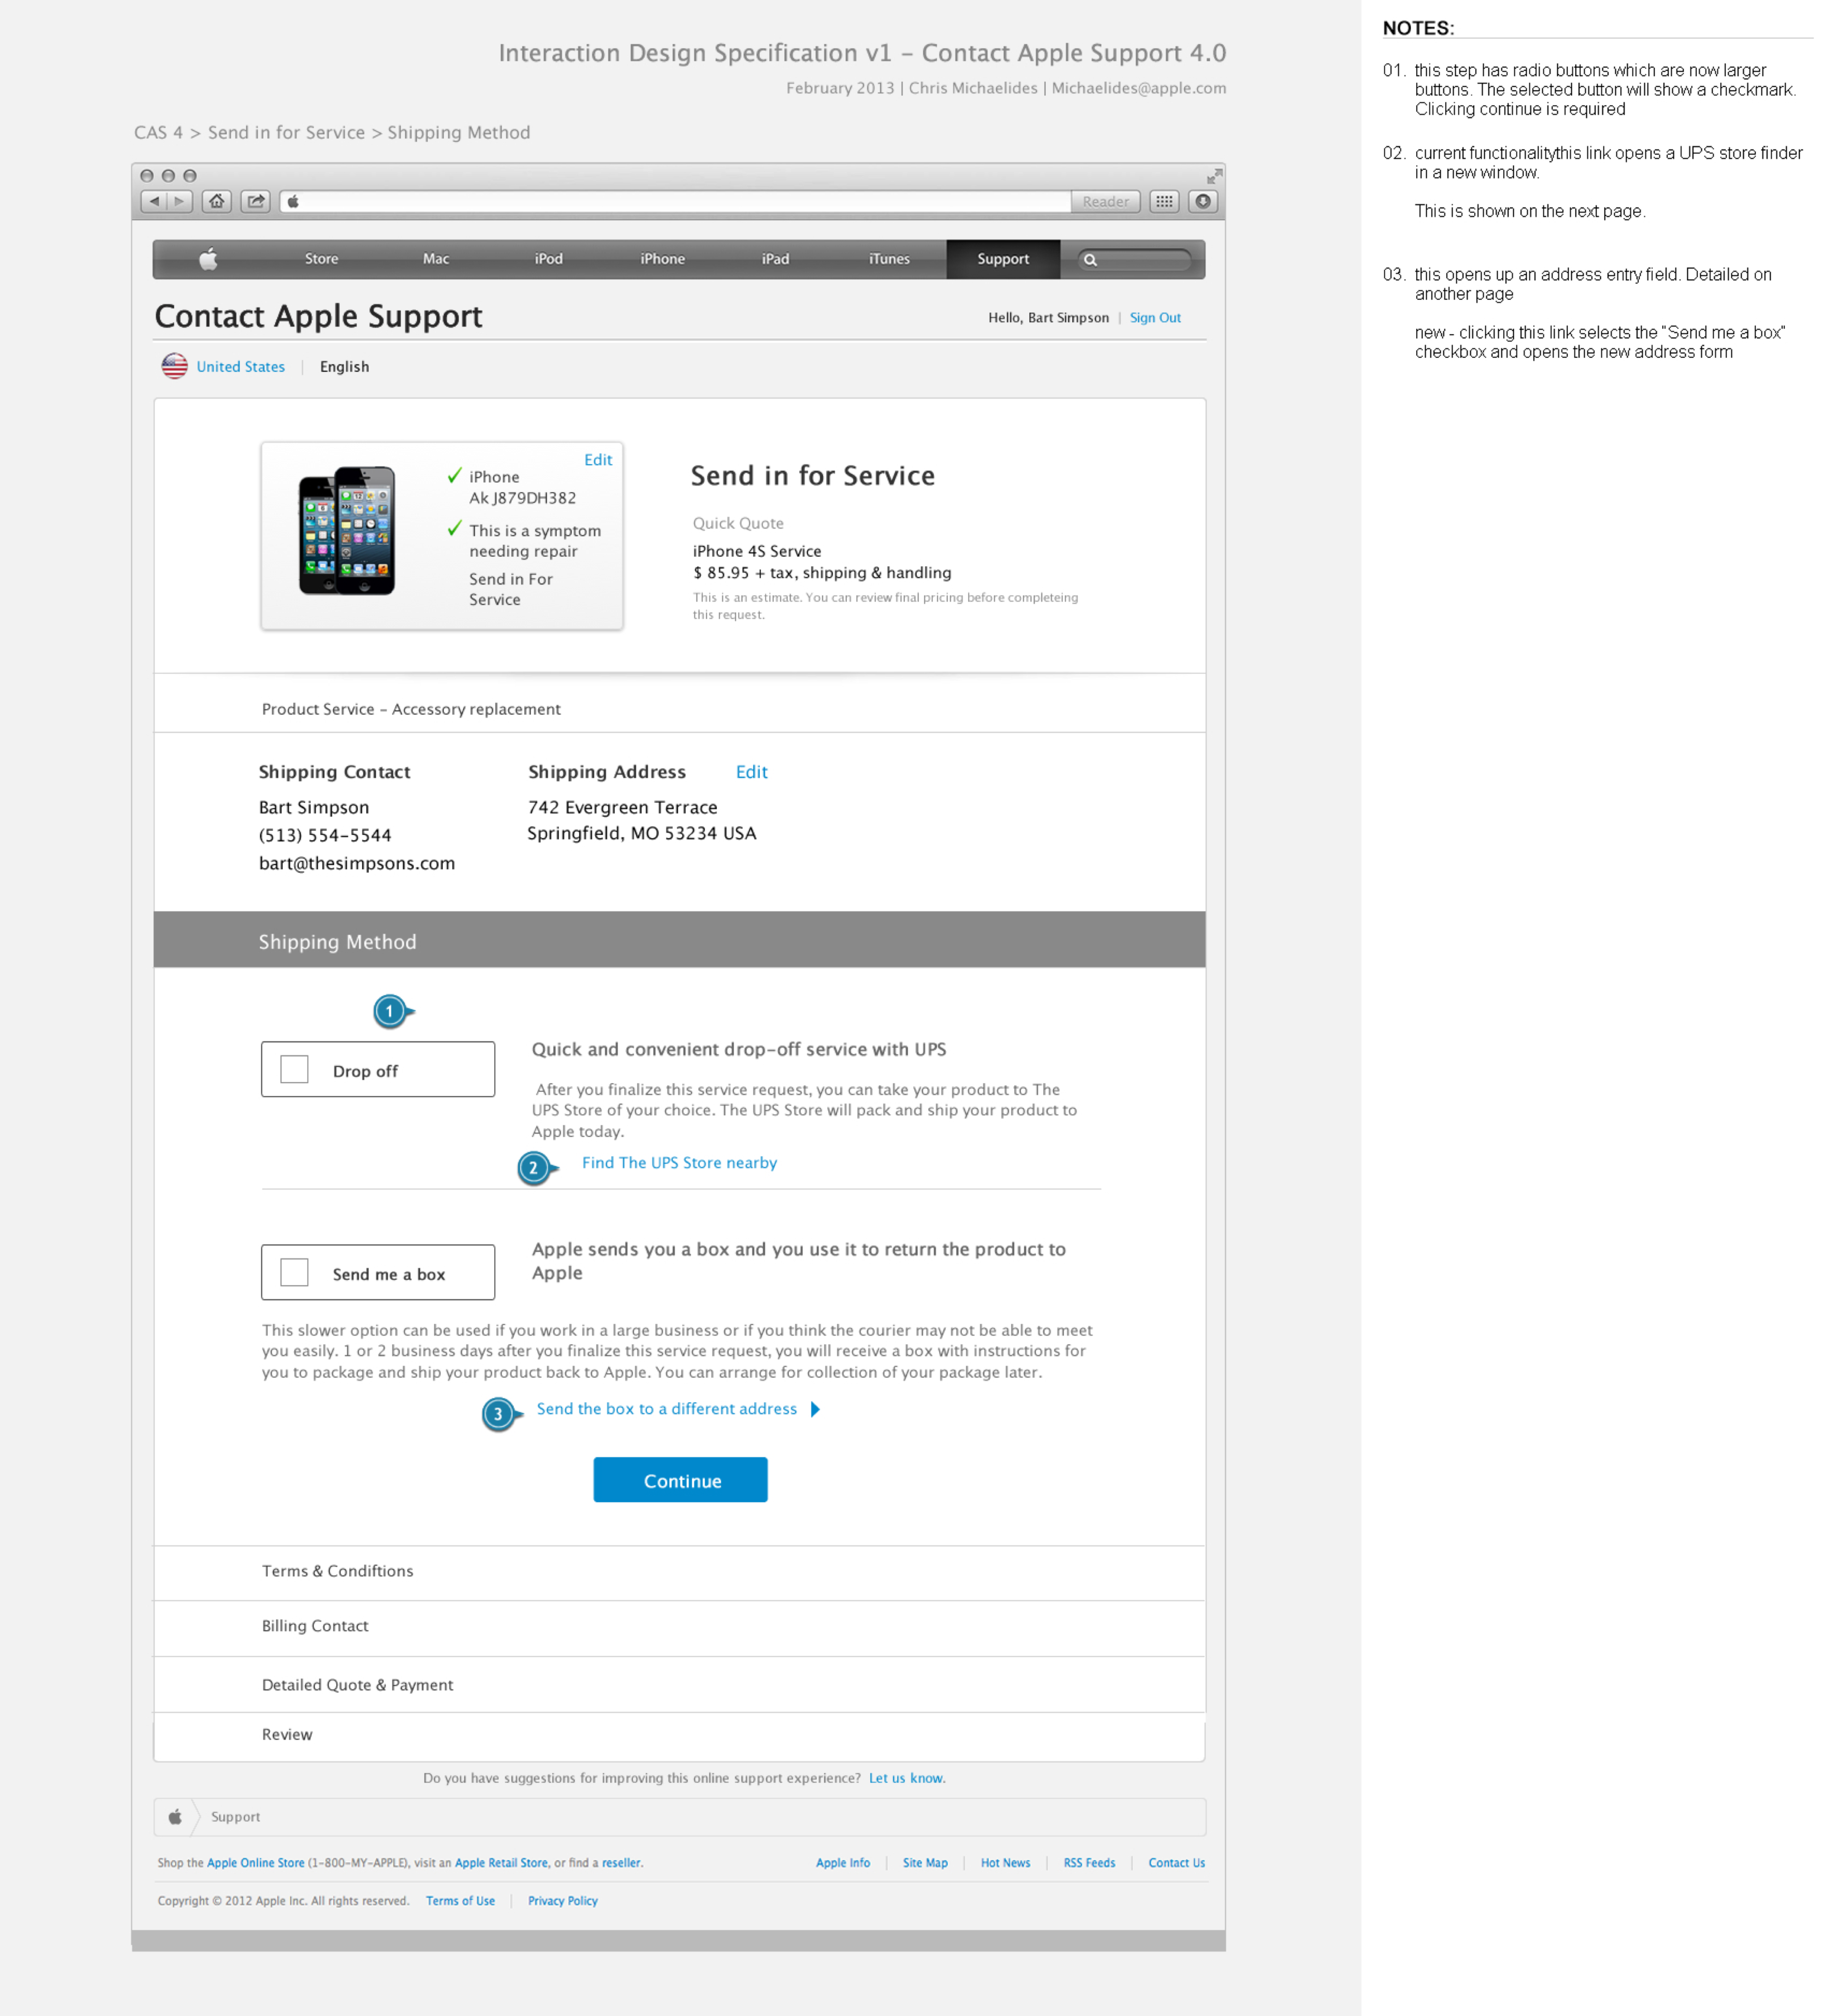The width and height of the screenshot is (1834, 2016).
Task: Click the Apple logo in navigation bar
Action: [x=208, y=259]
